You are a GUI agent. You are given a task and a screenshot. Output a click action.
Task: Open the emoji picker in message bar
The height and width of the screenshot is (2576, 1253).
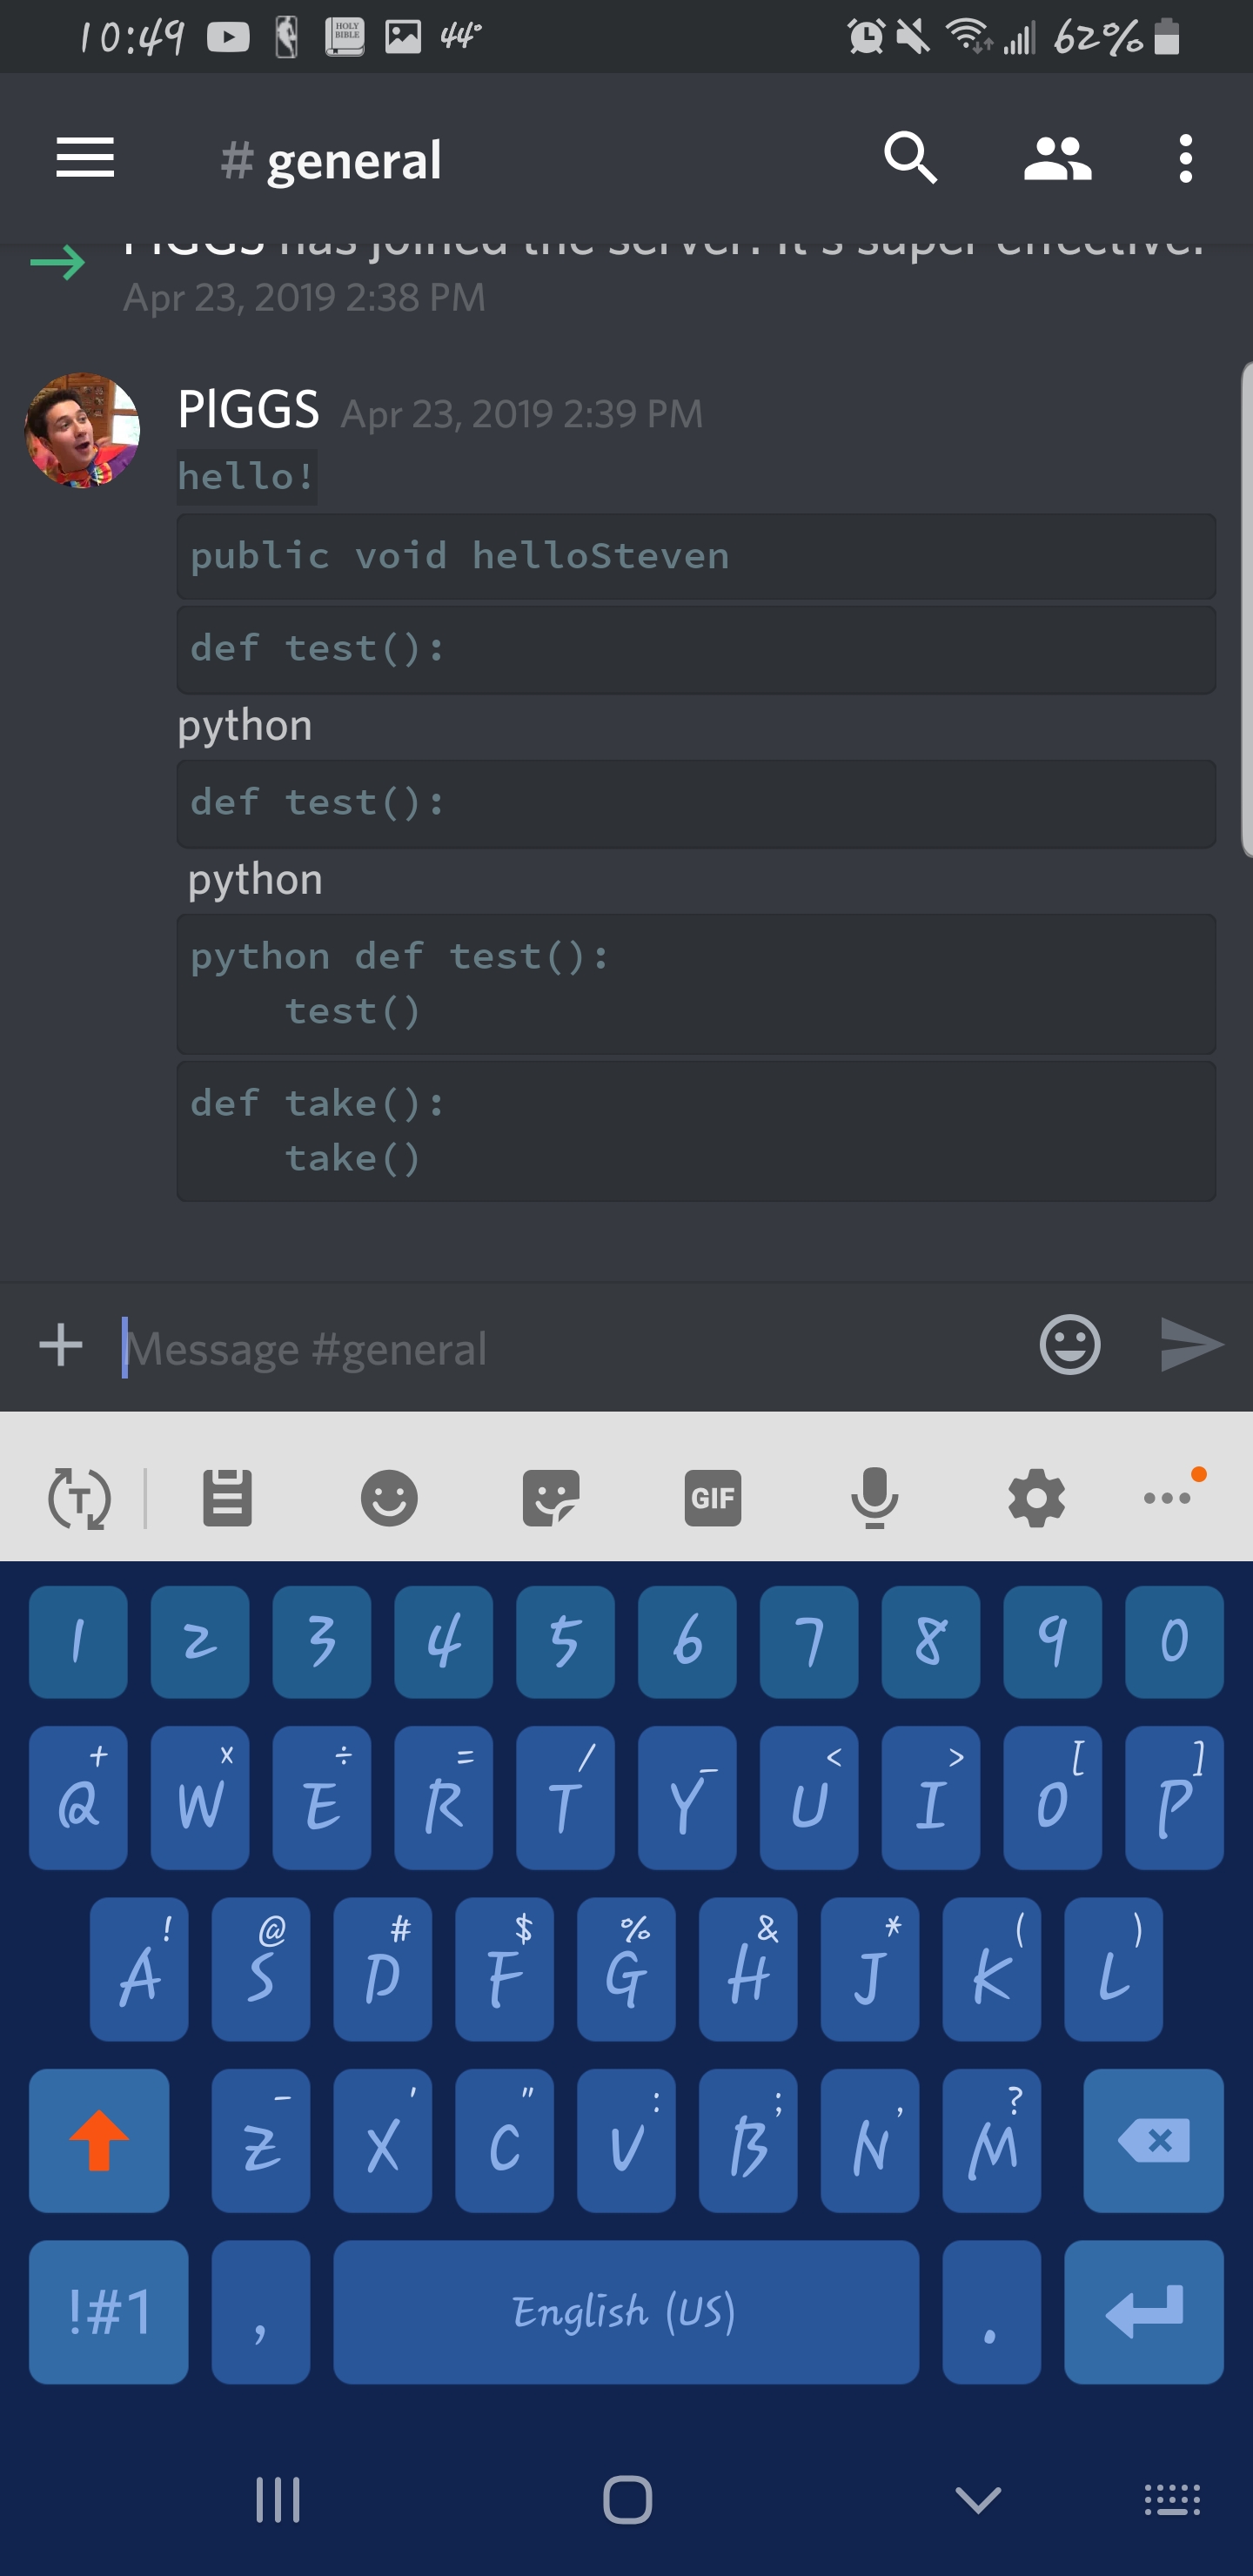click(x=1070, y=1344)
